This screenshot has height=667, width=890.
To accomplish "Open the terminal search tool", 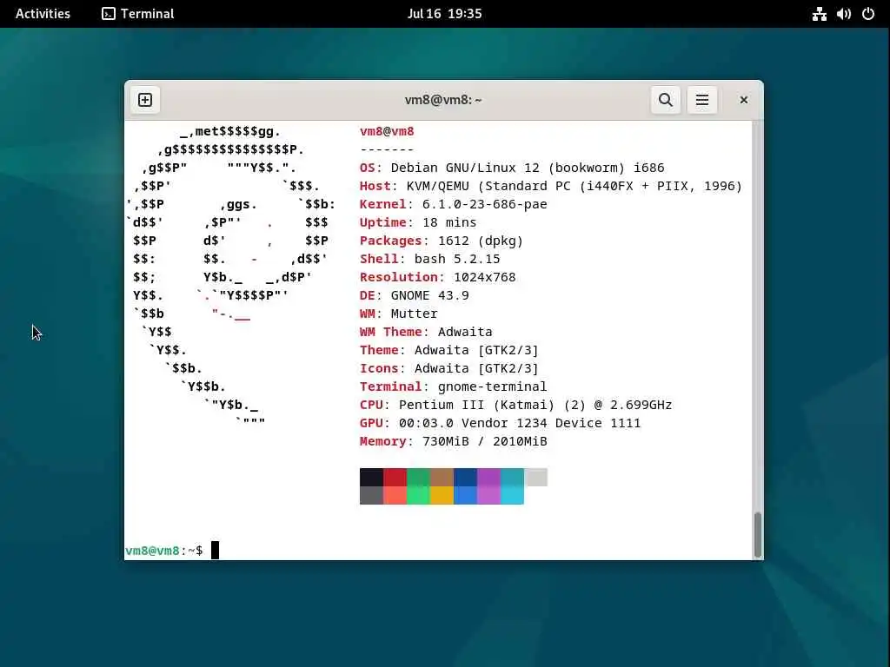I will coord(665,100).
